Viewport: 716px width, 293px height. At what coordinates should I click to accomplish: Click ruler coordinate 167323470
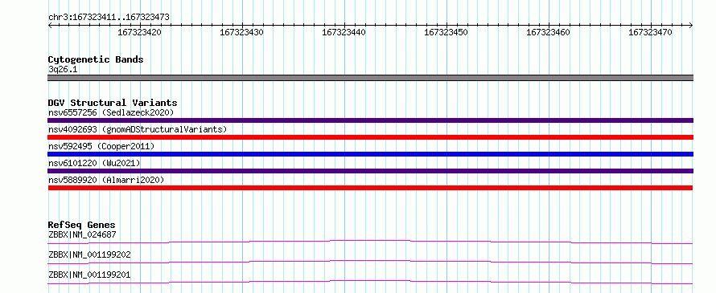pos(651,32)
